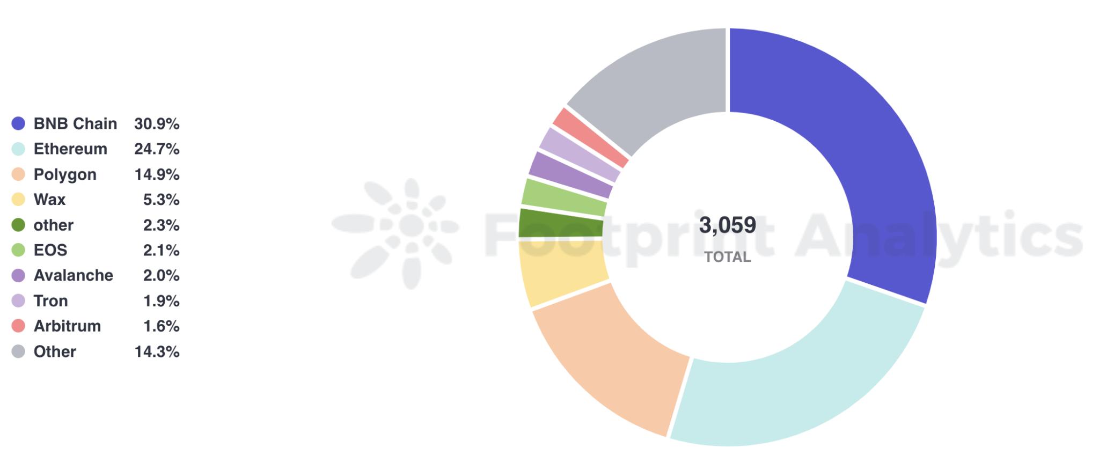Select the dark green other legend label
1099x455 pixels.
pos(53,225)
